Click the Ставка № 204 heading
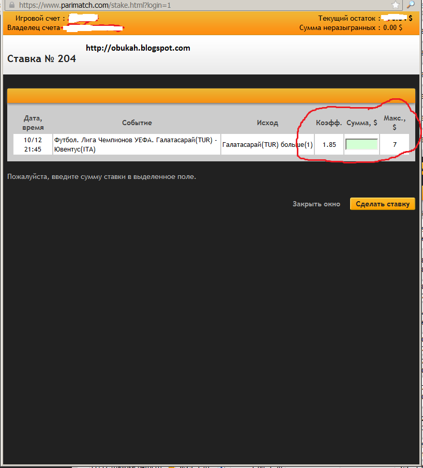The image size is (423, 468). pyautogui.click(x=41, y=58)
